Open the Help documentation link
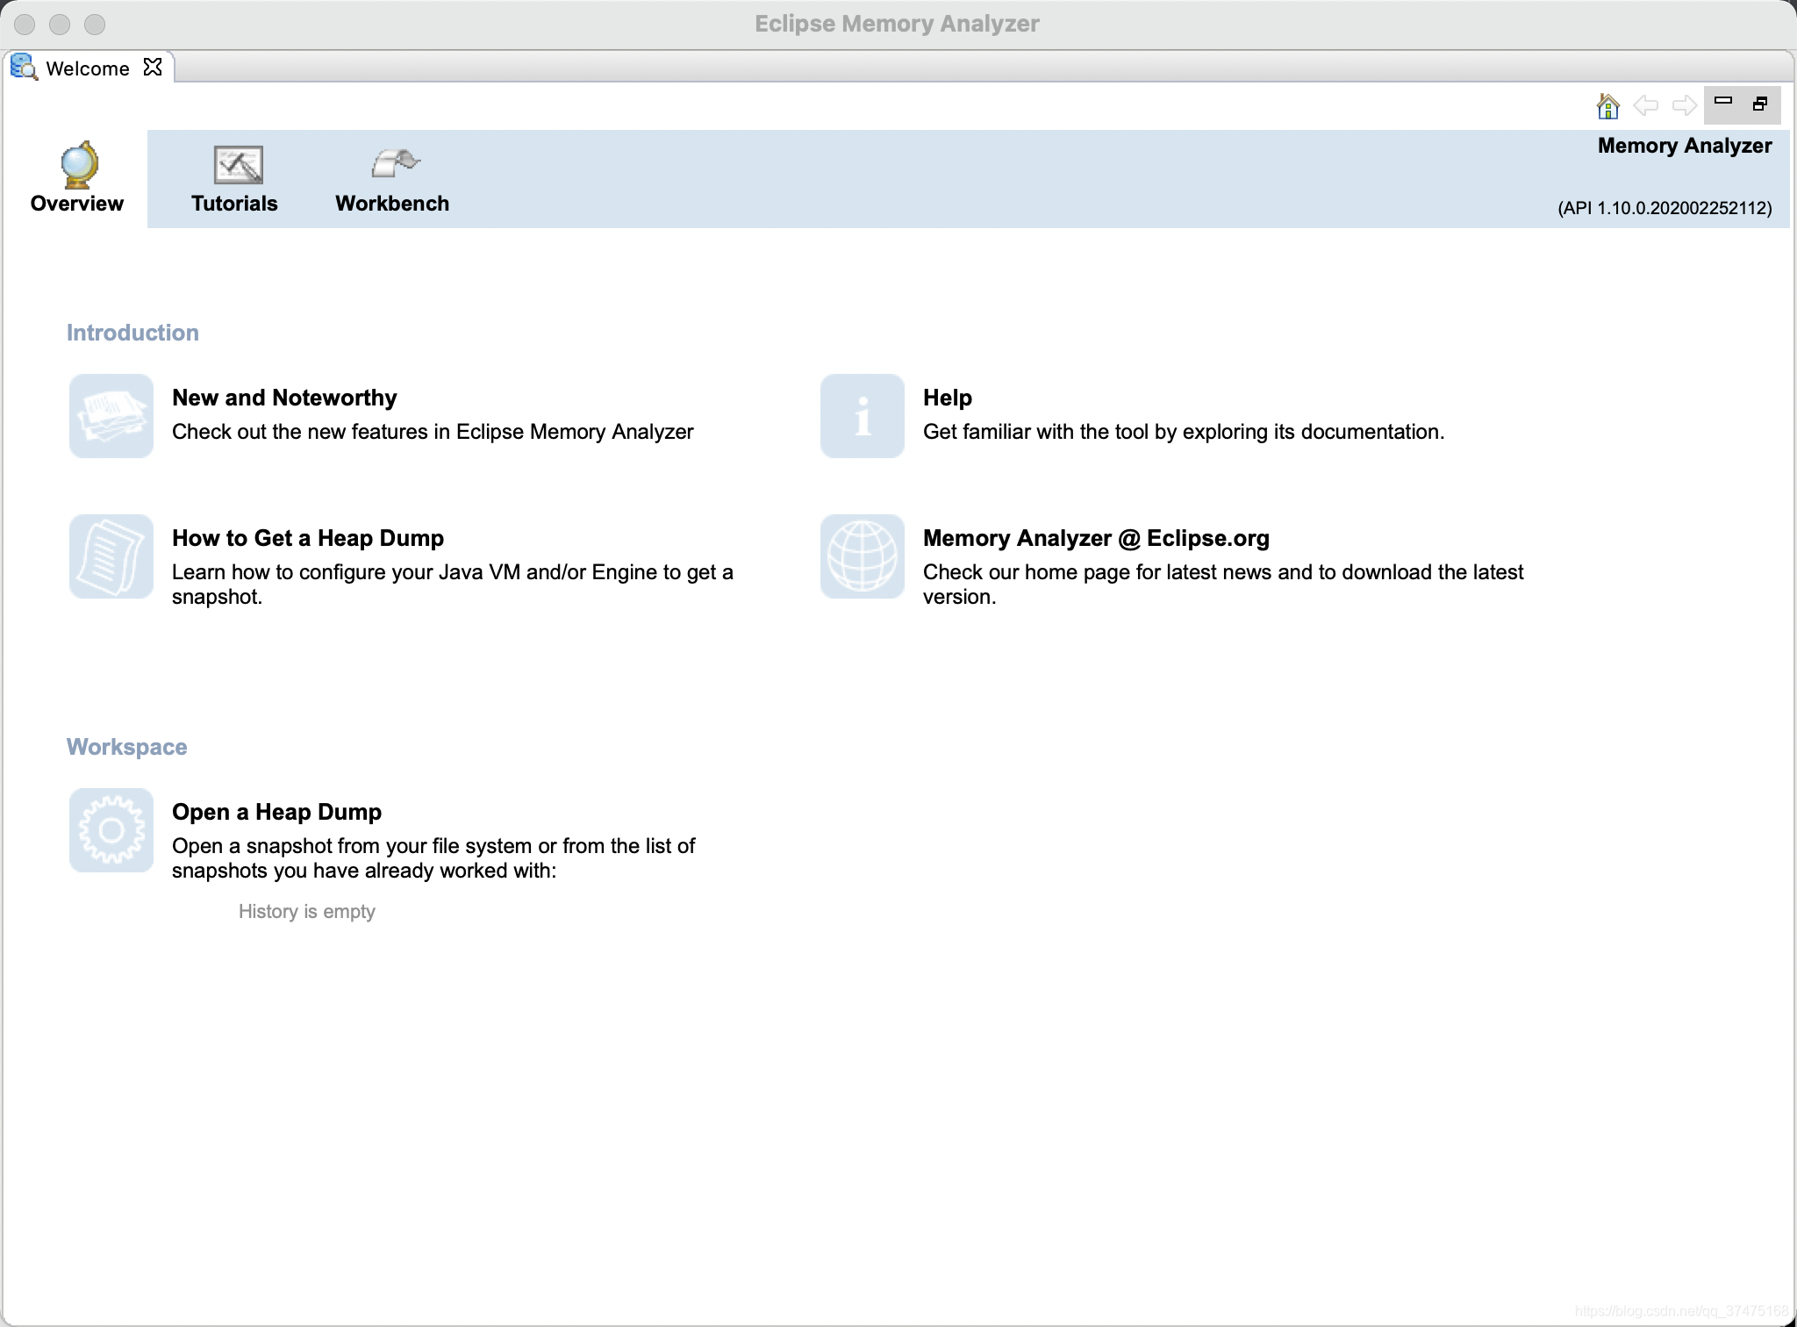 pos(947,398)
